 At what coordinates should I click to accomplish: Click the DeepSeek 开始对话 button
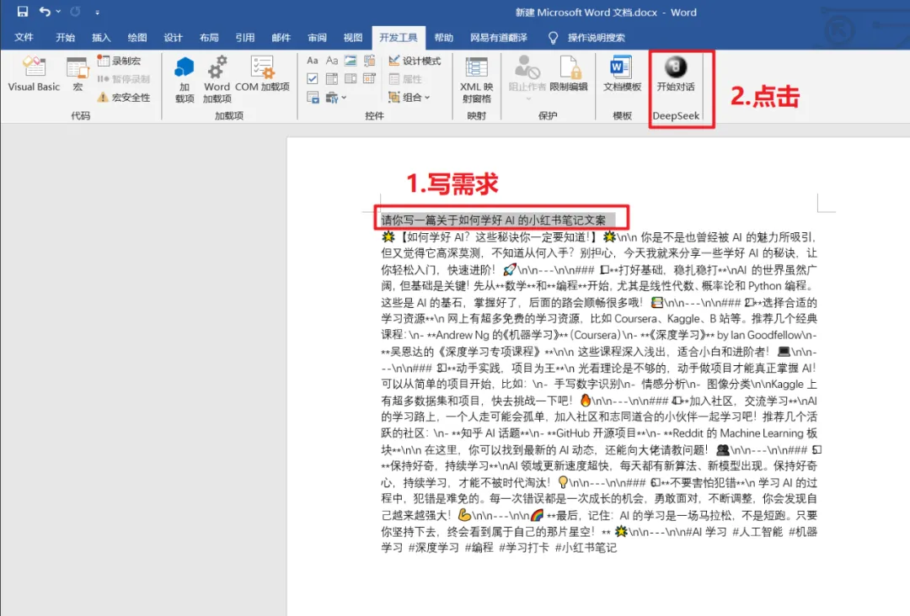pos(676,73)
